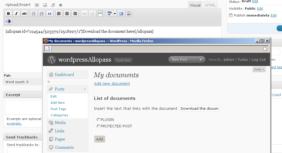Click the Add button under documents list
This screenshot has width=282, height=153.
[100, 139]
